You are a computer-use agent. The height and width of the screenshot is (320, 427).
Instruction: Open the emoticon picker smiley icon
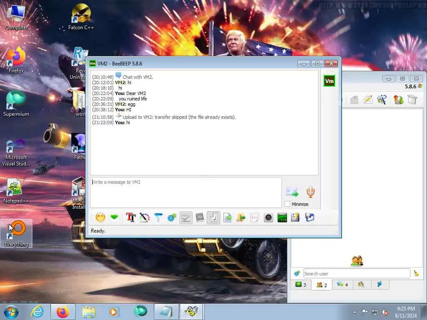100,217
